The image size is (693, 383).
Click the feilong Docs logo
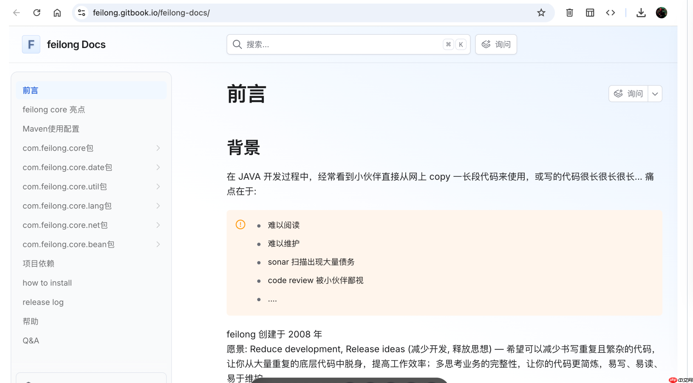(x=31, y=44)
